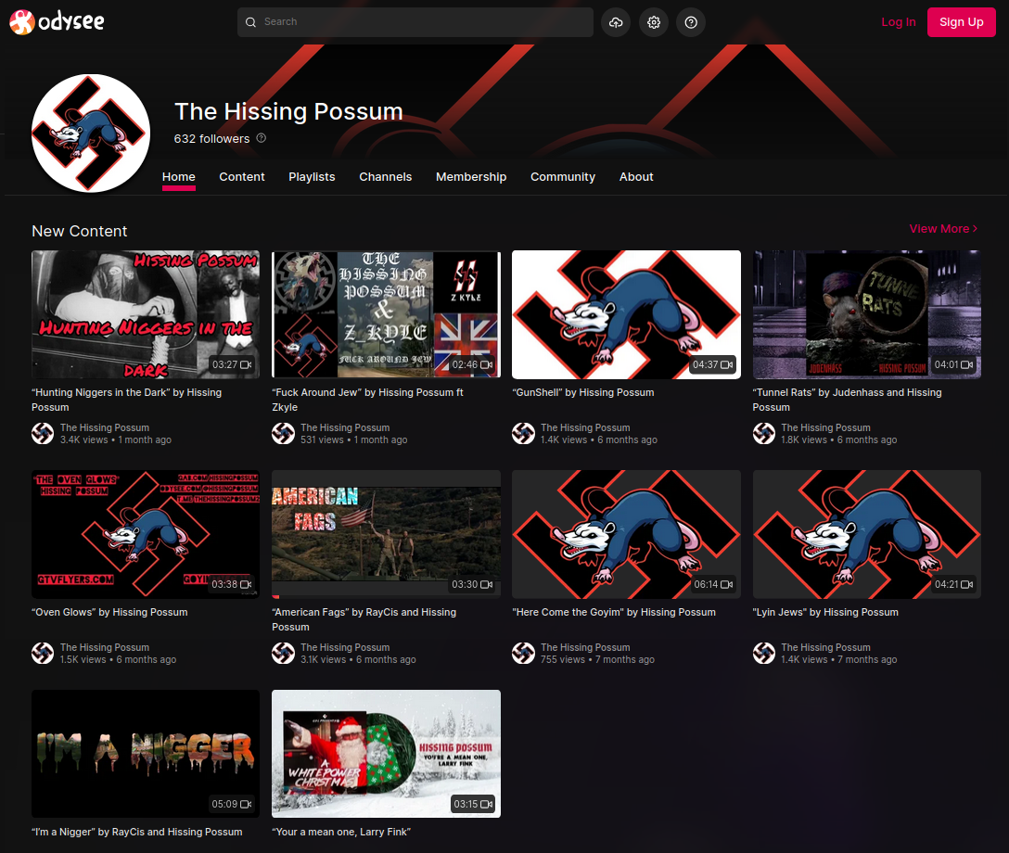Click the Odysee logo in the header
This screenshot has height=853, width=1009.
pos(57,22)
